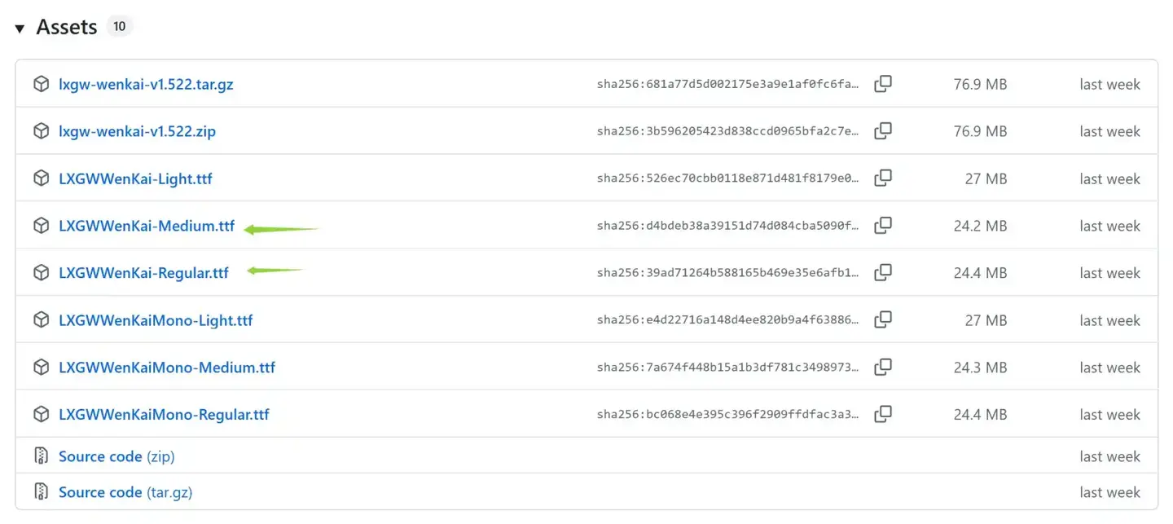Copy sha256 hash of lxgw-wenkai-v1.522.tar.gz

pos(883,84)
